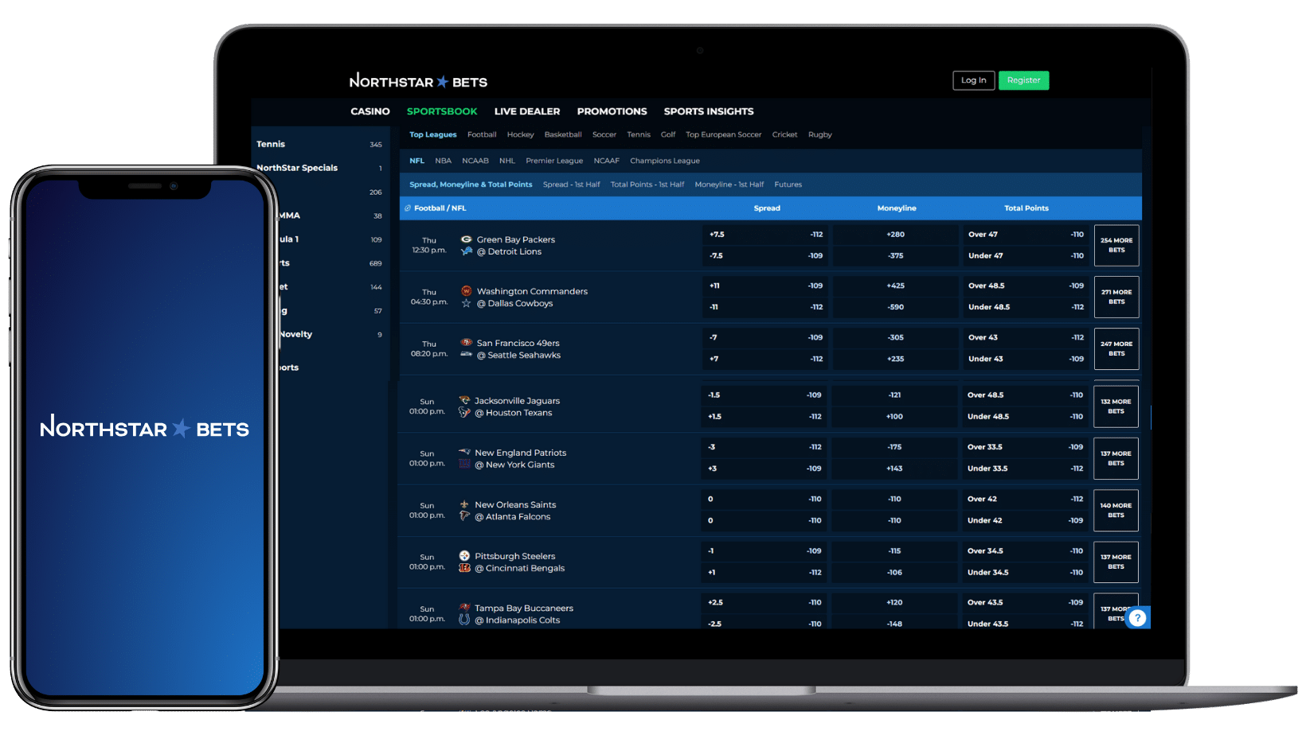Switch to Spread - 1st Half market
The image size is (1306, 735).
tap(572, 185)
